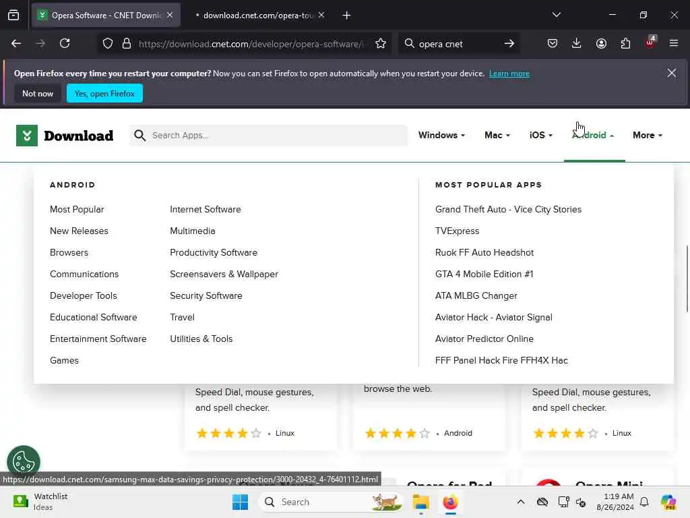Select Multimedia in the Android menu
The height and width of the screenshot is (518, 690).
pyautogui.click(x=193, y=231)
